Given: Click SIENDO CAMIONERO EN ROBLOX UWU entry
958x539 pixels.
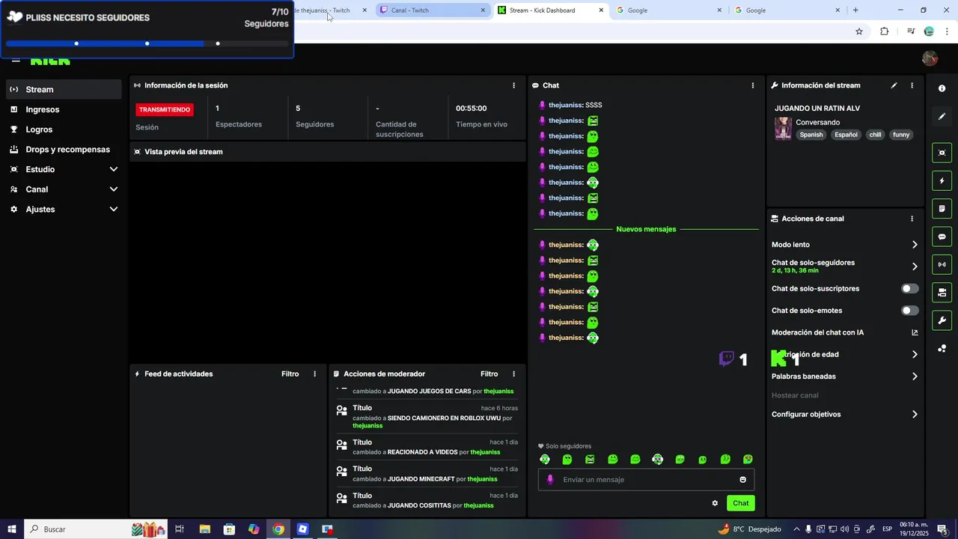Looking at the screenshot, I should click(427, 417).
